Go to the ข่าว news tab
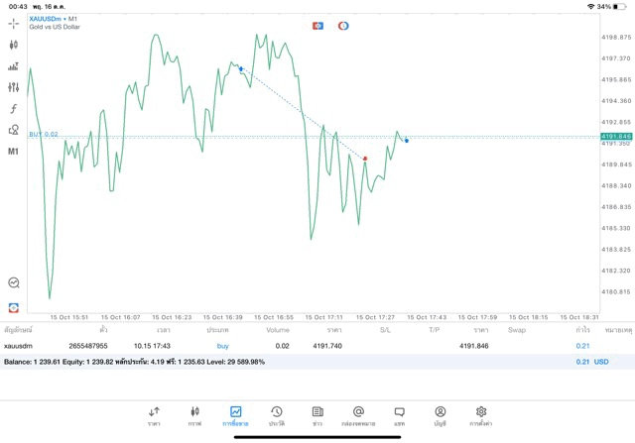 pyautogui.click(x=317, y=415)
